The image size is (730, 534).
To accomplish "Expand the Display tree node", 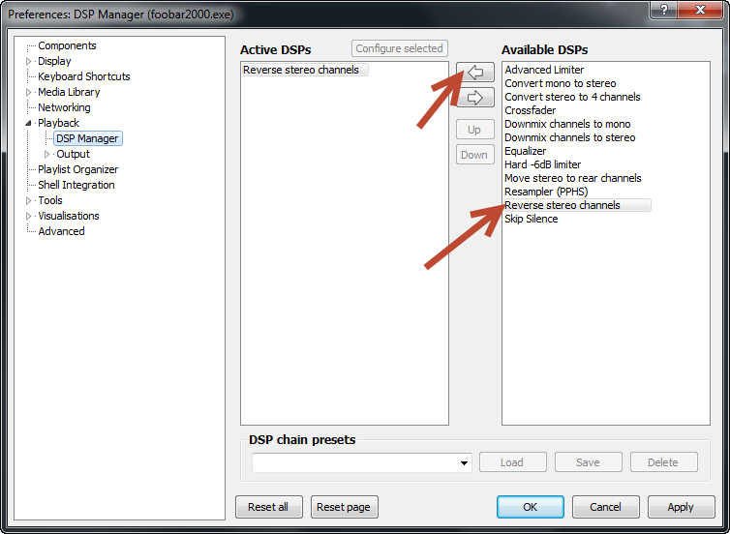I will [x=28, y=61].
